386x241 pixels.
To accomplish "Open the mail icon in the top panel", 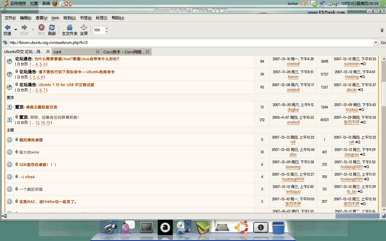I will (62, 3).
